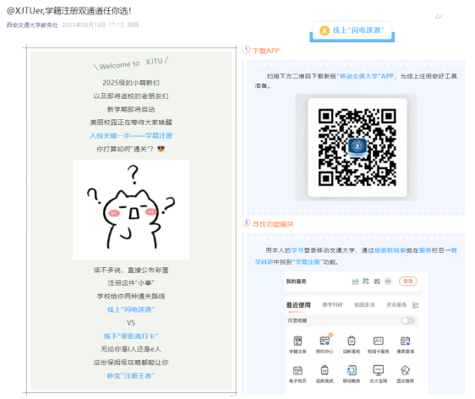Open the 交大官网 monitor icon
The width and height of the screenshot is (475, 399).
[378, 370]
